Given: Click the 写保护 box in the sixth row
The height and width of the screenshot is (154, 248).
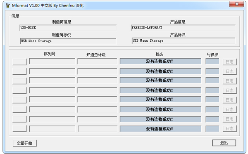Looking at the screenshot, I should click(212, 109).
